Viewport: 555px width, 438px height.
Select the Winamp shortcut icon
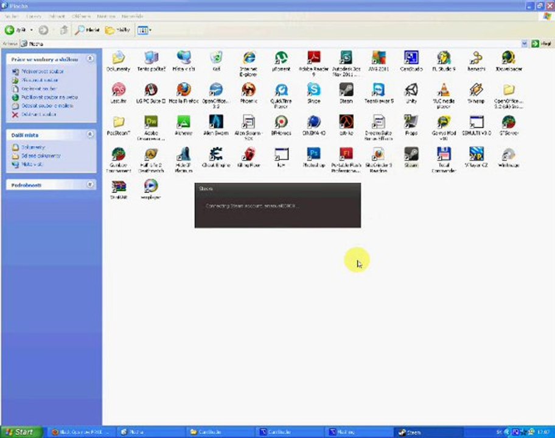click(476, 94)
